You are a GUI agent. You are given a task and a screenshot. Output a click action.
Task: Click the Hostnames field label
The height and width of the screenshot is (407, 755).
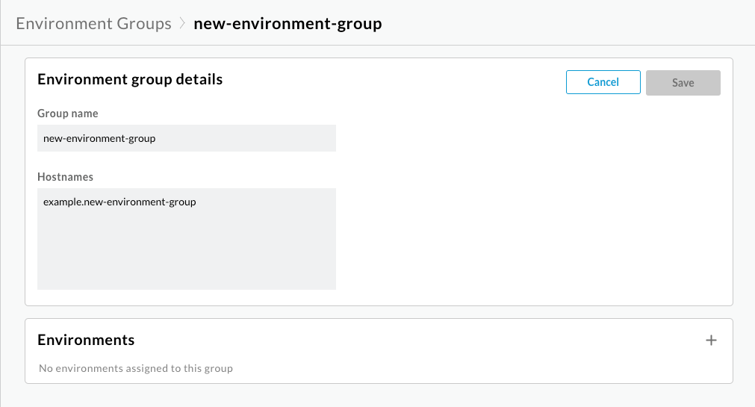coord(65,177)
